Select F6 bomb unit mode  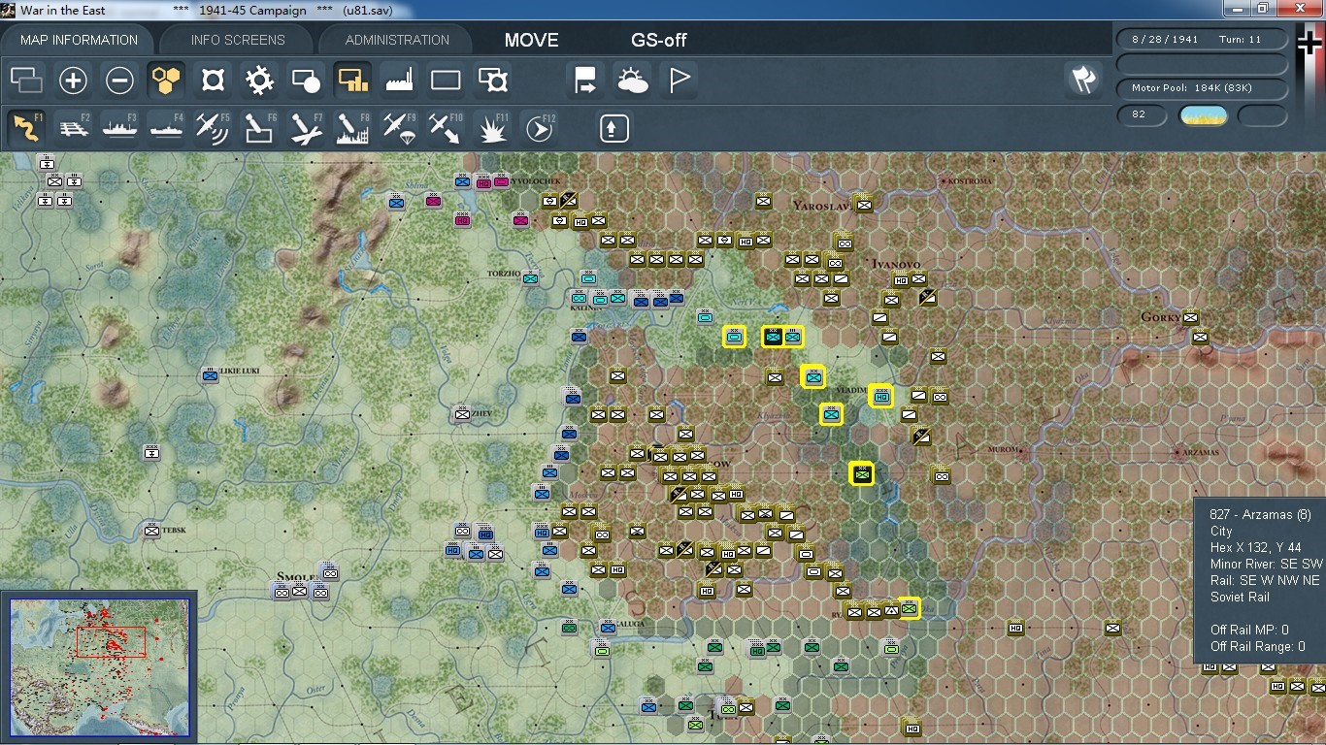(259, 127)
